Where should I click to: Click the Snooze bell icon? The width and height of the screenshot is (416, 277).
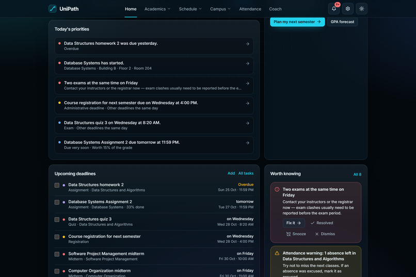coord(289,234)
